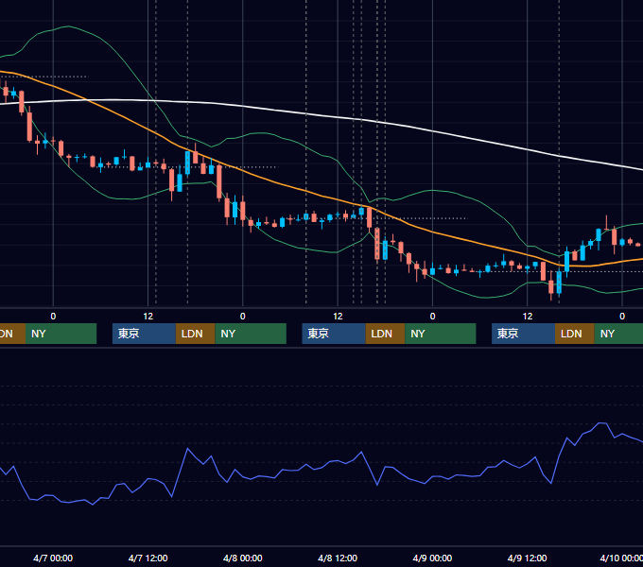Click the 4/8 00:00 date label
The height and width of the screenshot is (567, 643).
[243, 558]
